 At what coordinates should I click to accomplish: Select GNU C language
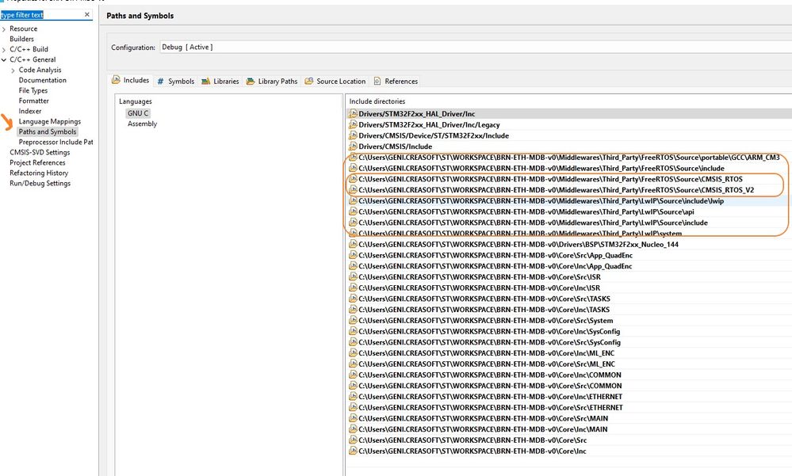click(138, 113)
